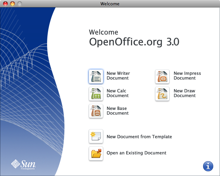Select the "New Writer Document" text label
220x176 pixels.
point(118,76)
